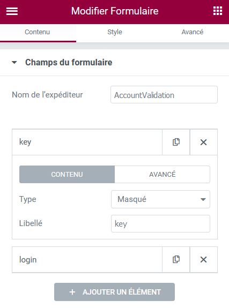The width and height of the screenshot is (229, 308).
Task: Open the hamburger menu in the header
Action: coord(12,11)
